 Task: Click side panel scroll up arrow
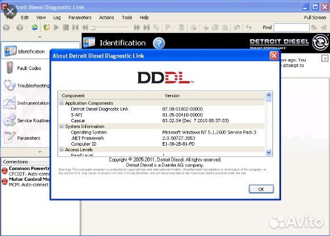40,37
